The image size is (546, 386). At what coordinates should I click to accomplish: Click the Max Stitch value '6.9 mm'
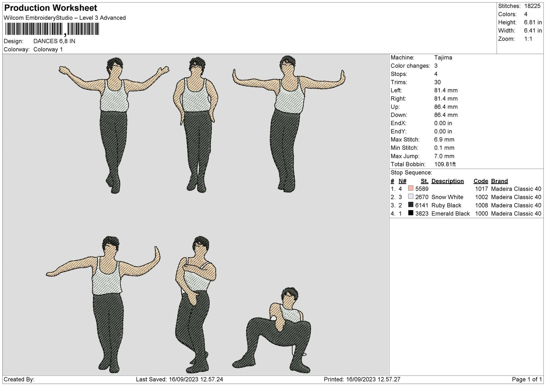tap(444, 140)
